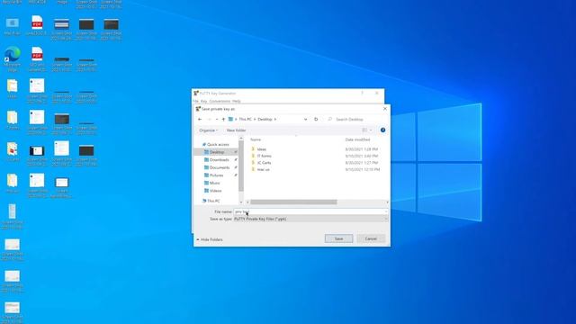Open Conversions menu in PuTTY Key Generator

220,101
